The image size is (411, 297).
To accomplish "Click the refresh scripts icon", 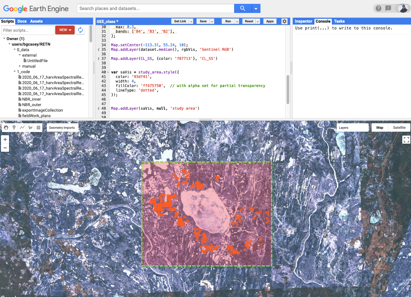I will (80, 30).
